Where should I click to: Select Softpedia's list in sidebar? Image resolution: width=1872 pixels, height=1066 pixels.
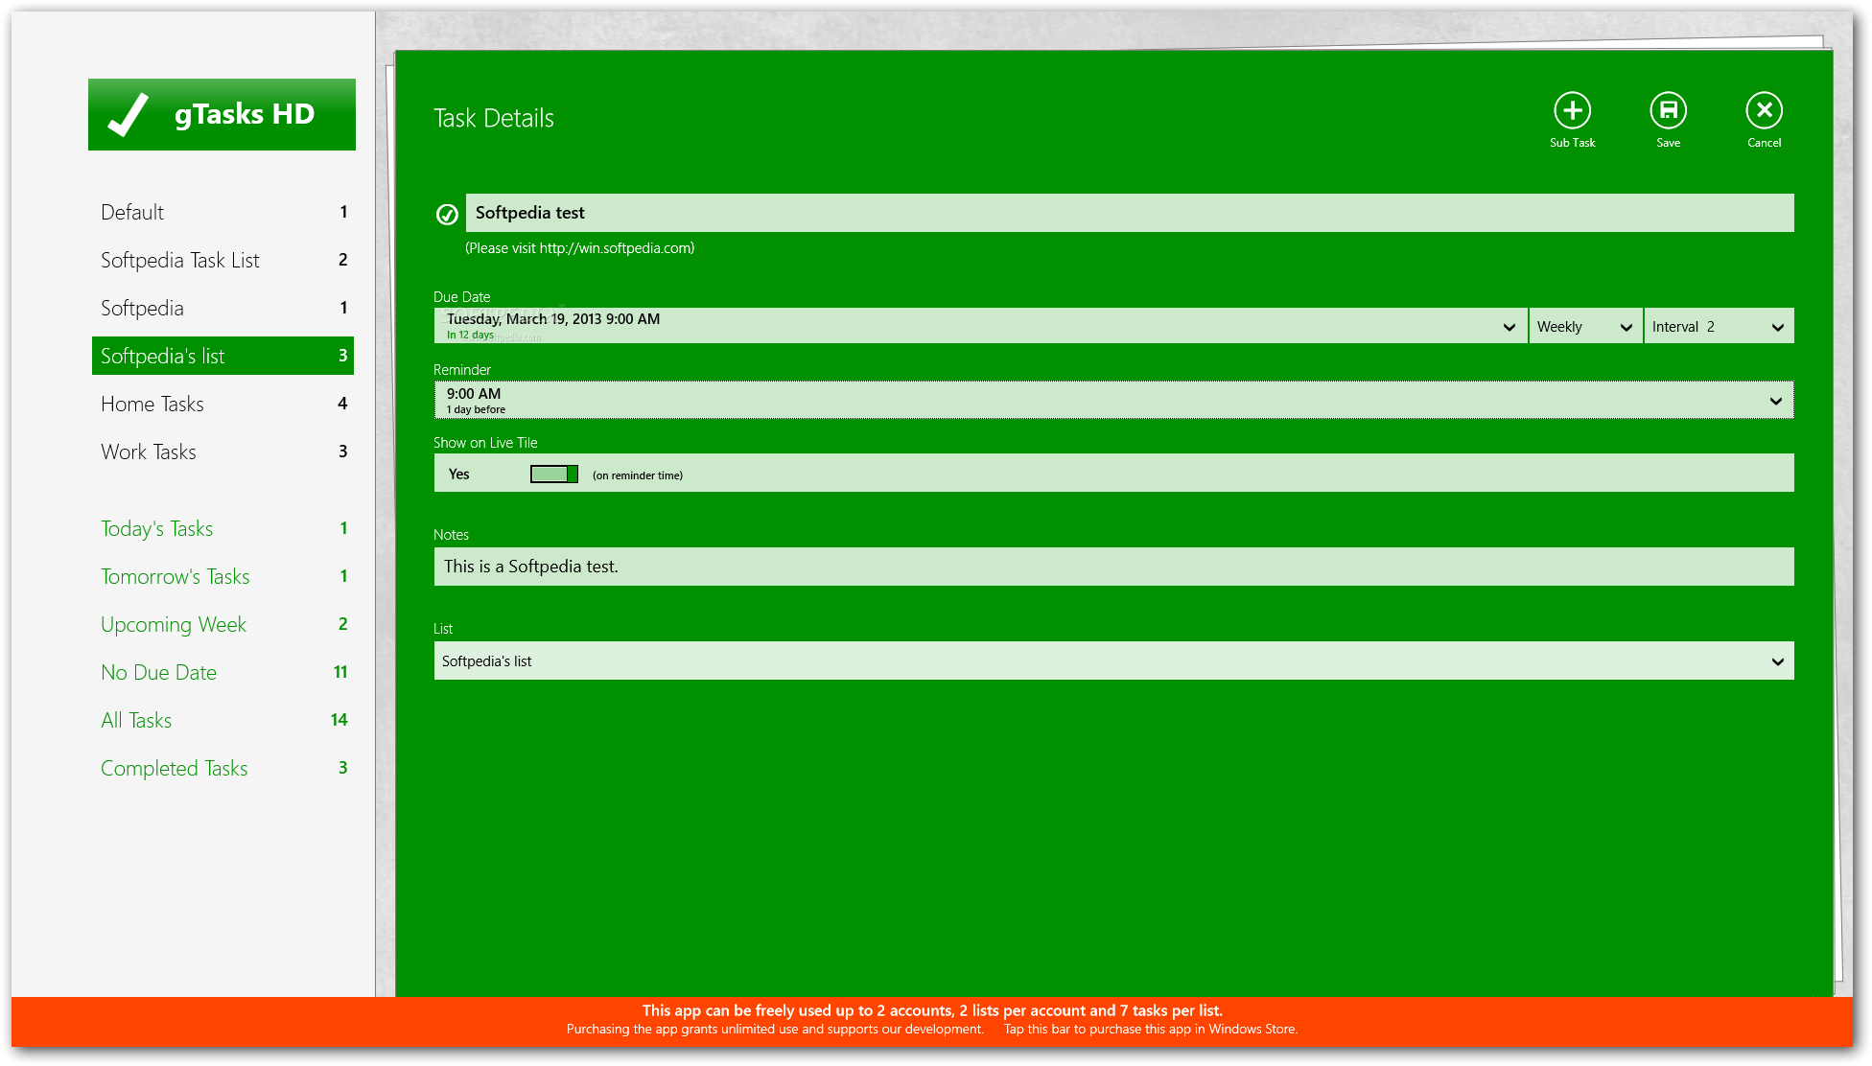(222, 356)
